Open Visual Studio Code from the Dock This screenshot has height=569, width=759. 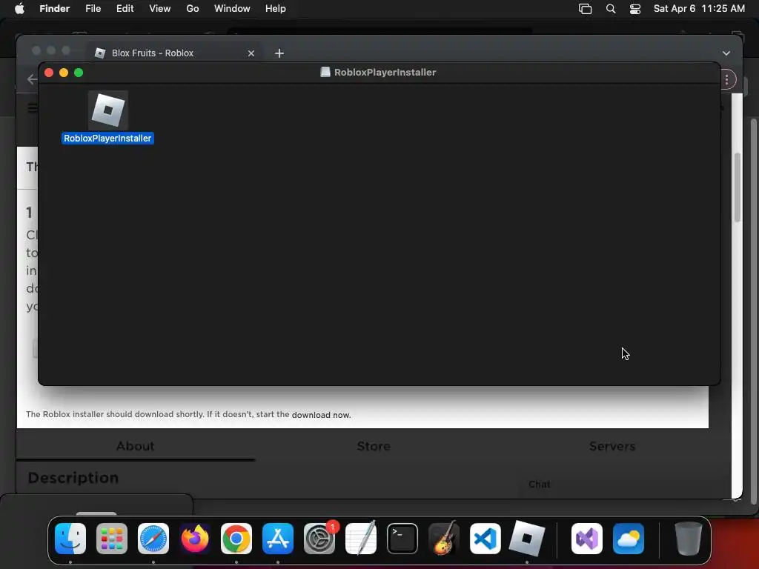pos(485,539)
